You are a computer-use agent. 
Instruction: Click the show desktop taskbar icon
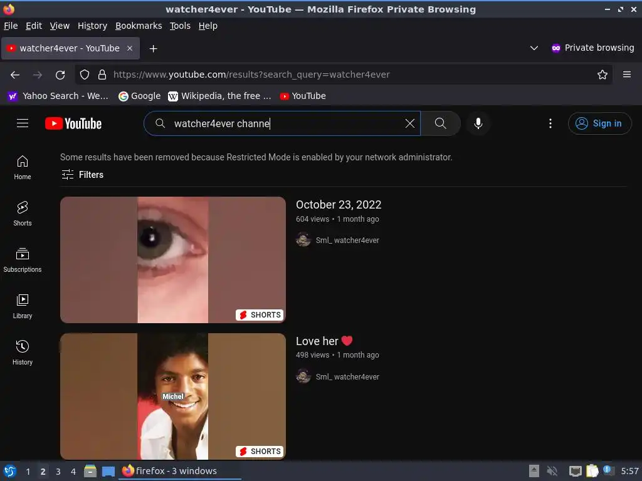click(x=108, y=471)
